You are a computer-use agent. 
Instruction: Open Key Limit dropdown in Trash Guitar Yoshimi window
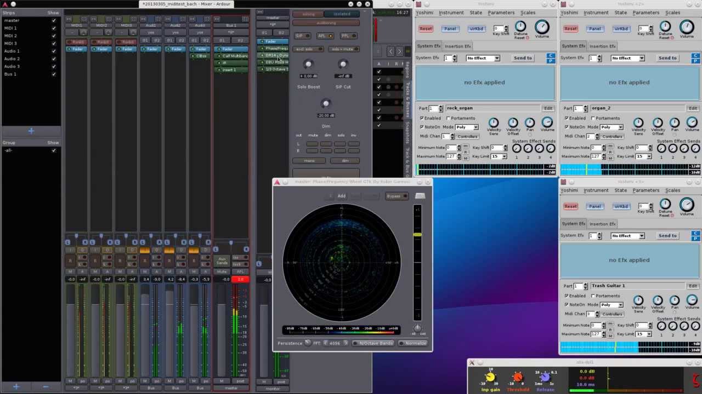coord(643,334)
